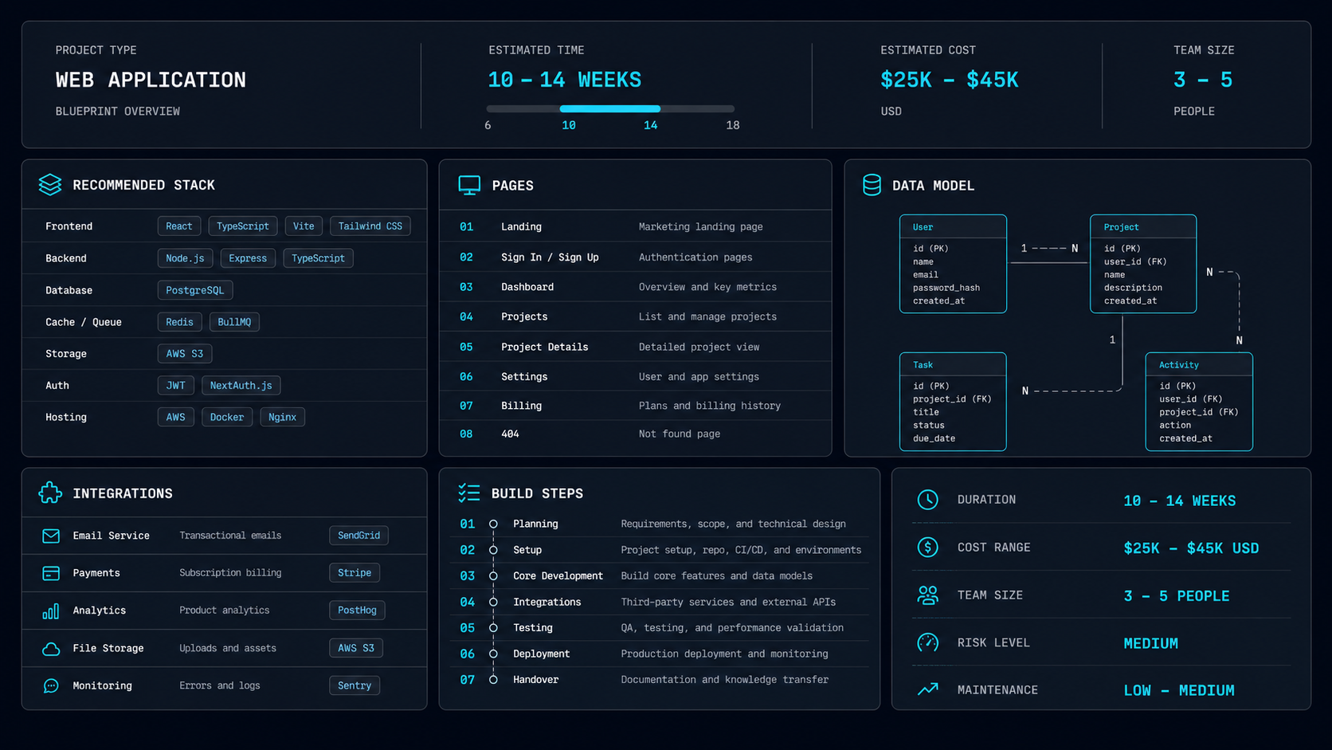The width and height of the screenshot is (1332, 750).
Task: Click the Redis cache tag
Action: (x=179, y=322)
